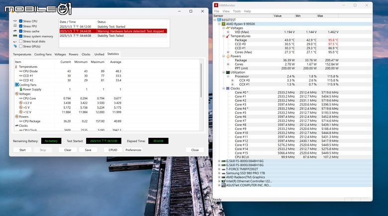Open HWMonitor Help menu
The image size is (388, 216).
coord(247,11)
